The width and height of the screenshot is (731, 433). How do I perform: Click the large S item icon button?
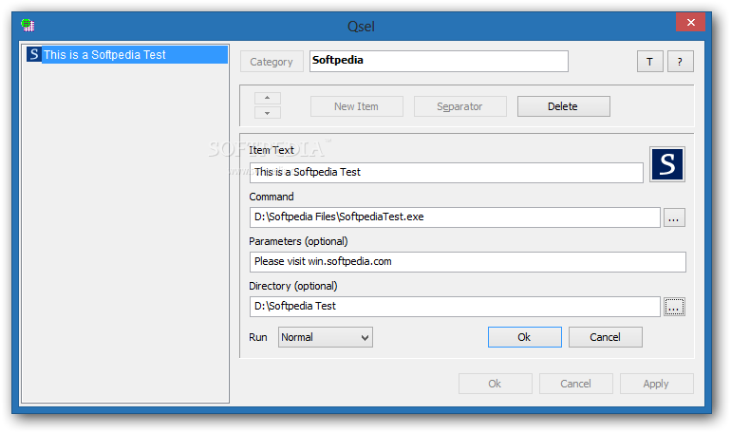(667, 164)
